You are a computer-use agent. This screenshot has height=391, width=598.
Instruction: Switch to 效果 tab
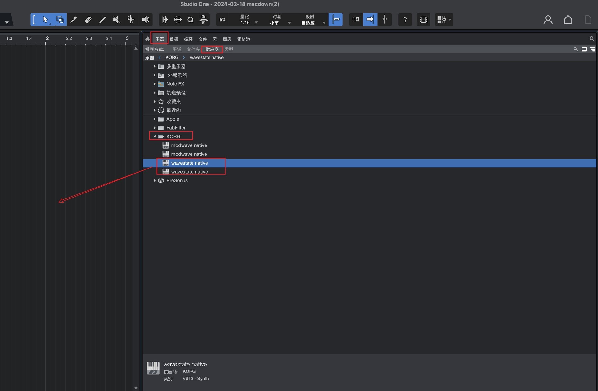(174, 39)
